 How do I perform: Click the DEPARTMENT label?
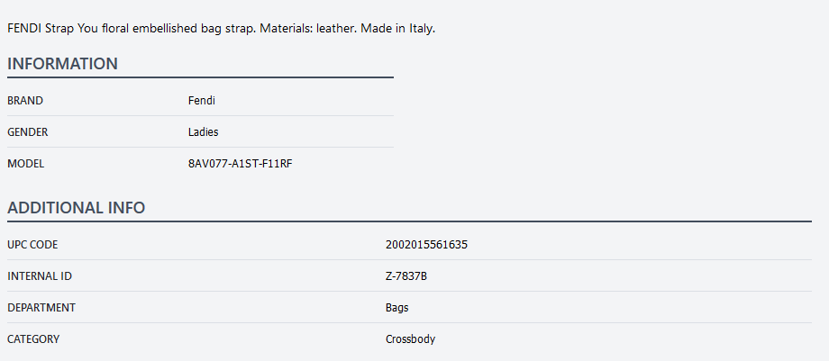click(x=41, y=308)
